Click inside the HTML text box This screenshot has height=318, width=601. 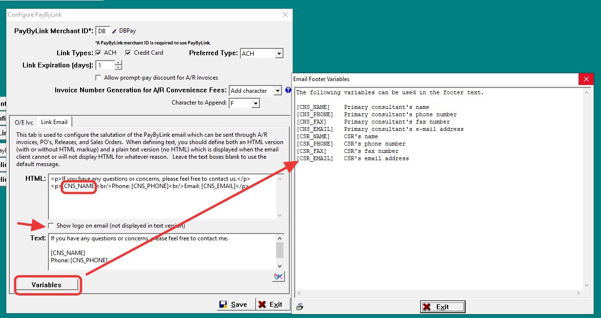pos(162,197)
